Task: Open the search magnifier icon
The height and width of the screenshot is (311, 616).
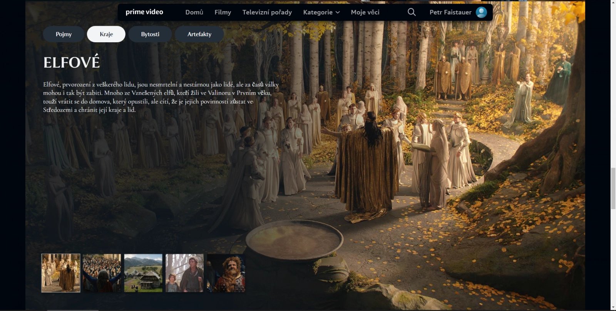Action: 412,12
